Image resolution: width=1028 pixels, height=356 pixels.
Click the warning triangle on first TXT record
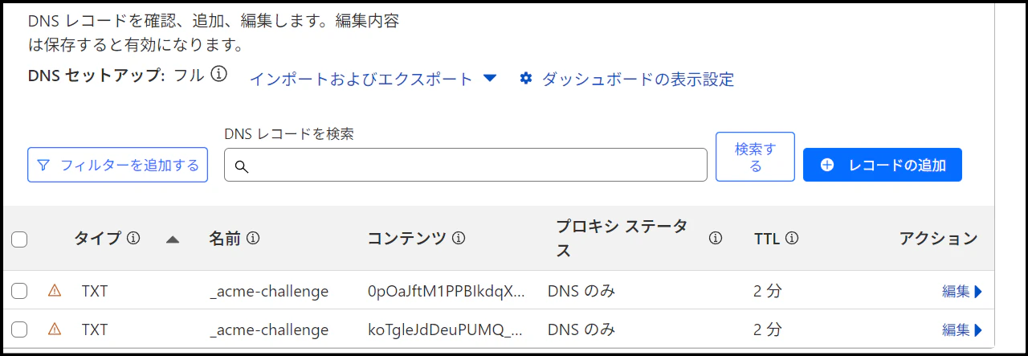[x=55, y=291]
